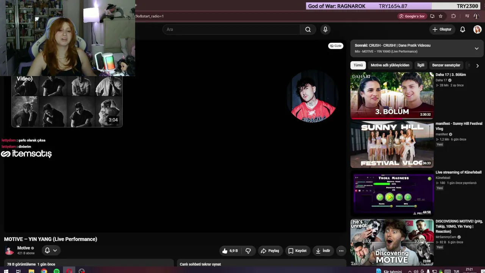Screen dimensions: 485x273
Task: Like the MOTIVE YIN YANG video
Action: [230, 251]
